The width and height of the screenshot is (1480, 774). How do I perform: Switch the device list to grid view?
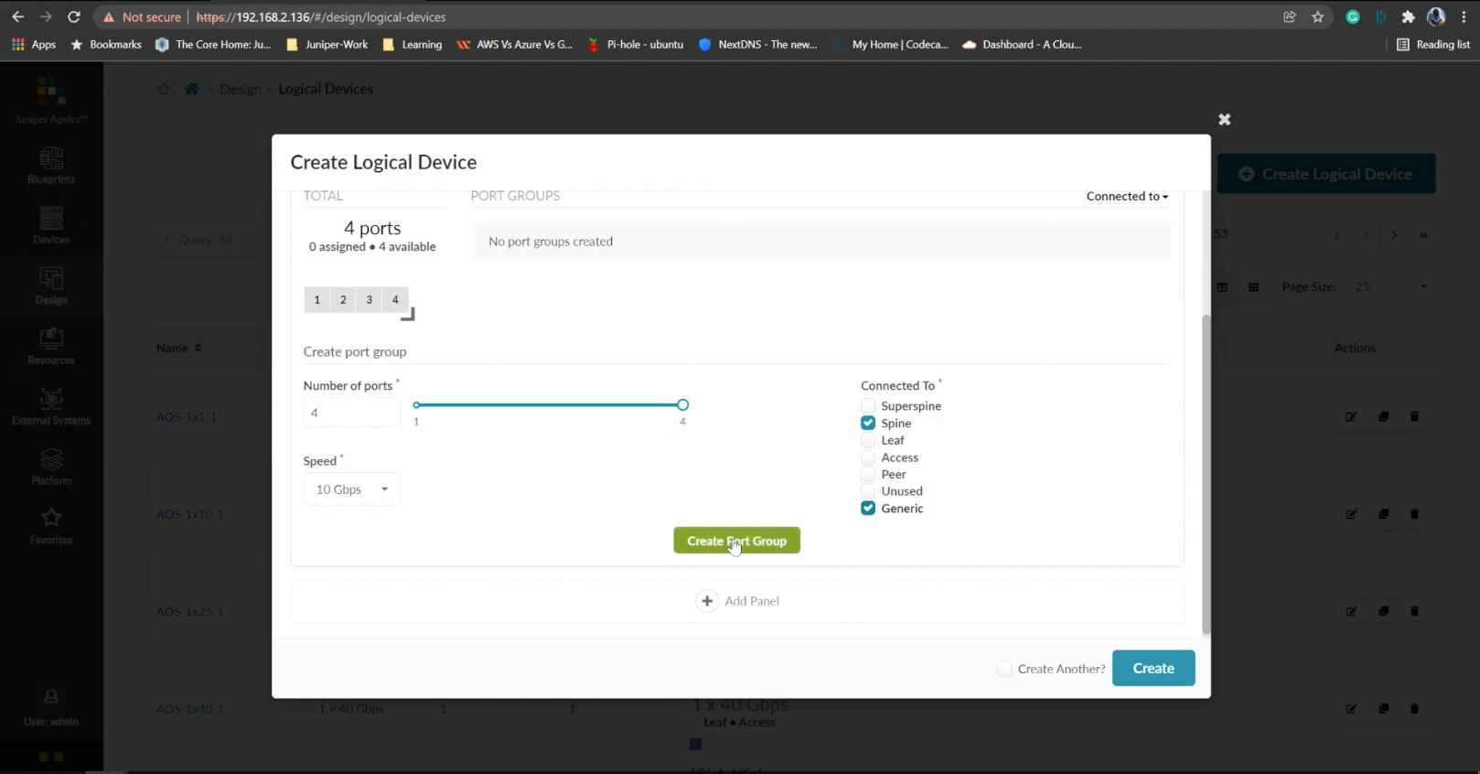1253,287
